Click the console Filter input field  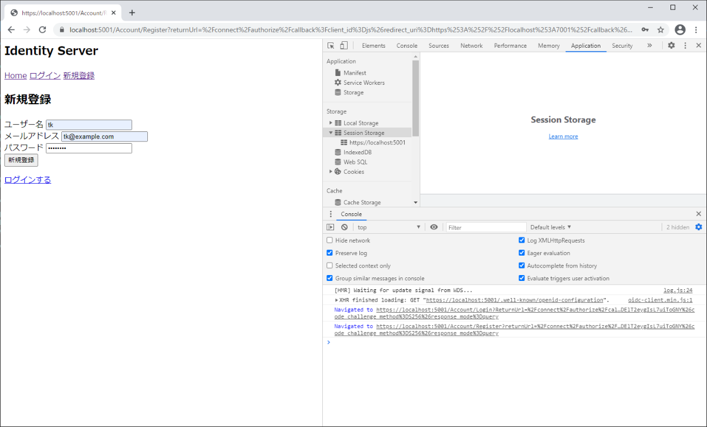tap(486, 227)
